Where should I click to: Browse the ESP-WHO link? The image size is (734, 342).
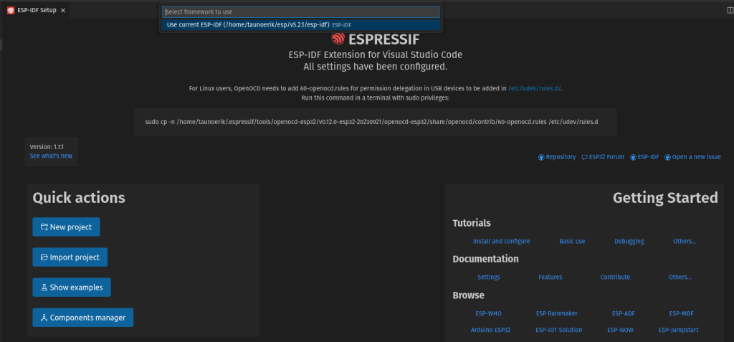(488, 313)
